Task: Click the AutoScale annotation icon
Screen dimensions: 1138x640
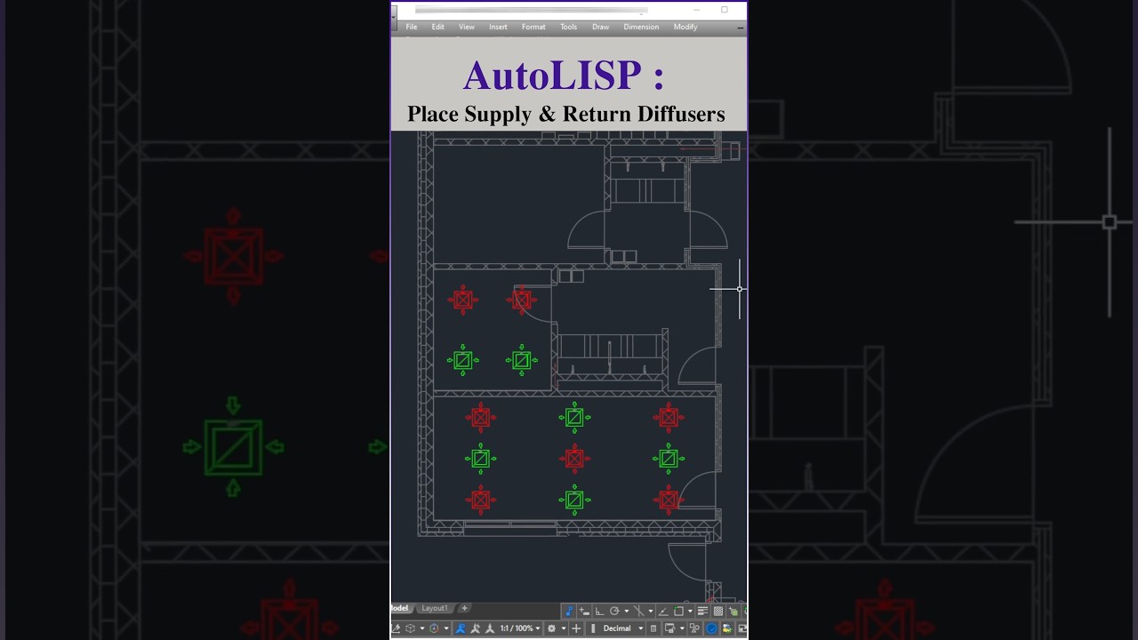Action: pyautogui.click(x=476, y=628)
